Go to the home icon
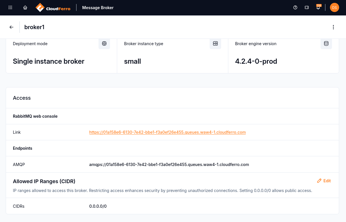The image size is (346, 222). 25,8
